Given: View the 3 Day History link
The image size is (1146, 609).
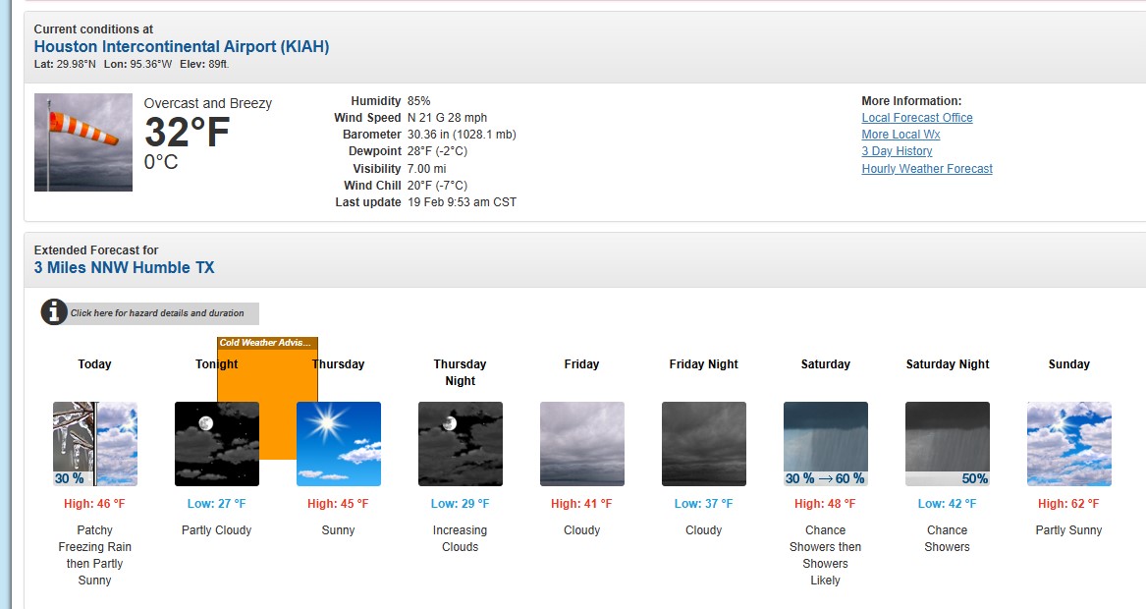Looking at the screenshot, I should point(897,151).
